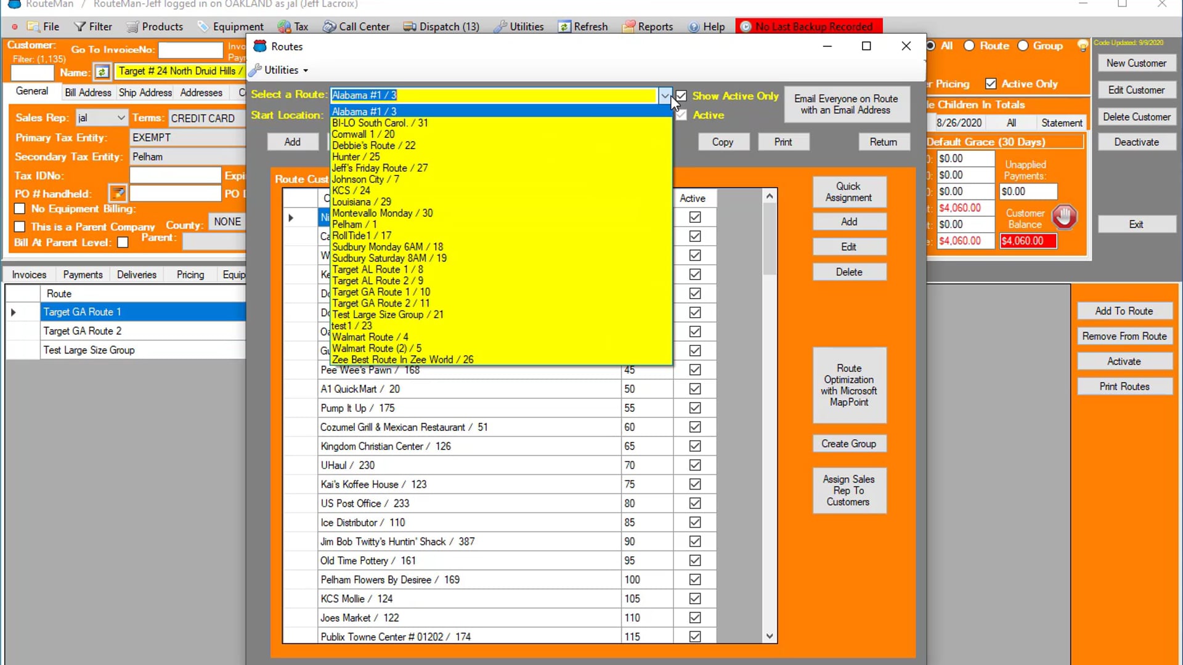Click the Create Group button
This screenshot has height=665, width=1183.
[x=849, y=444]
